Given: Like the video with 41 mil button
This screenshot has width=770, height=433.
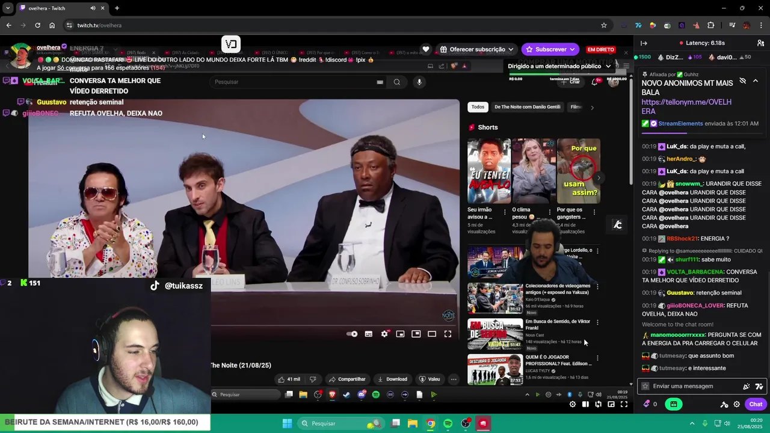Looking at the screenshot, I should (289, 379).
